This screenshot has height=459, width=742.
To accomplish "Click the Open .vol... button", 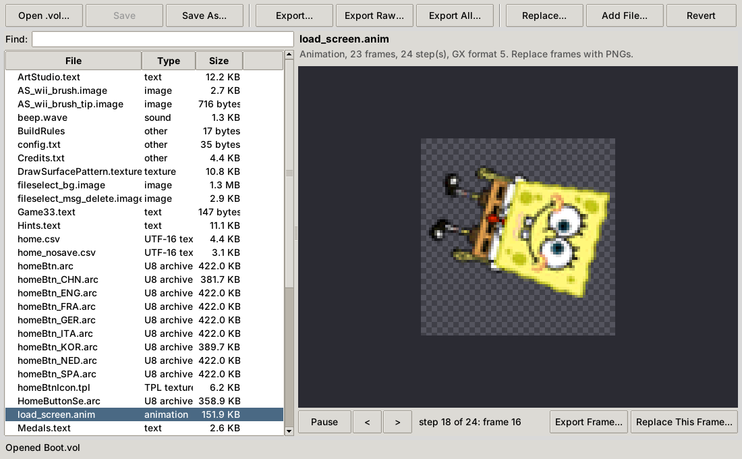I will 44,16.
